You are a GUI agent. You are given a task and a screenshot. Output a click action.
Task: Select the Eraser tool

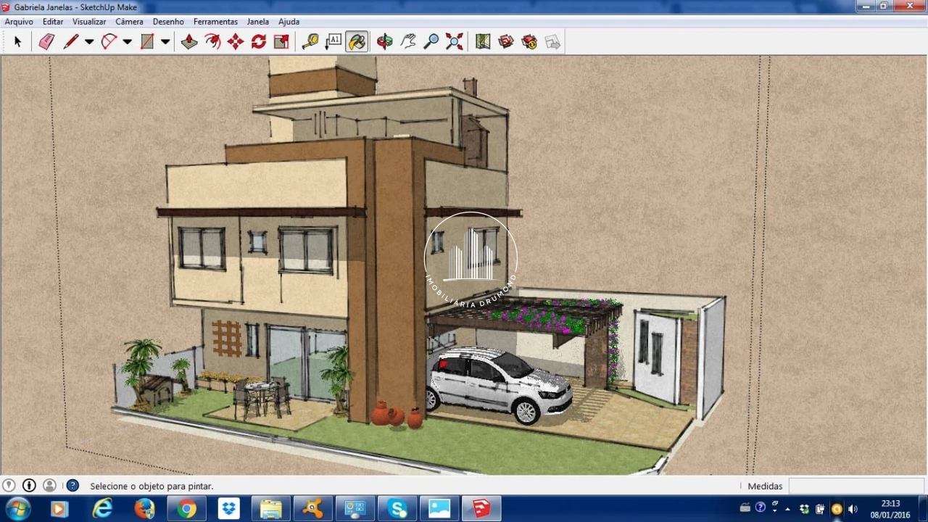point(46,42)
